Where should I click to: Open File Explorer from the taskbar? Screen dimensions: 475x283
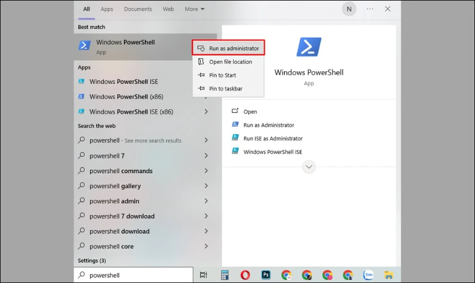(x=388, y=275)
